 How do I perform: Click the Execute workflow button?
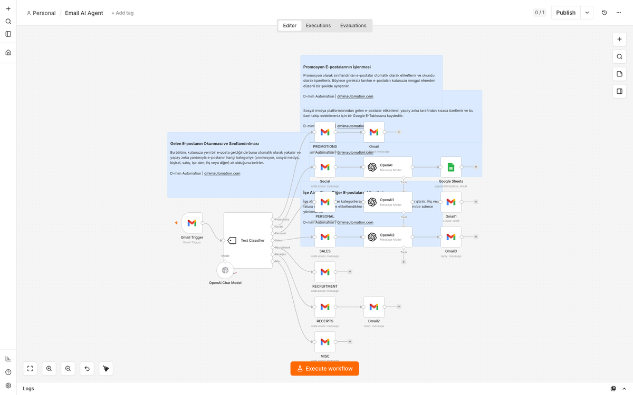pyautogui.click(x=324, y=369)
